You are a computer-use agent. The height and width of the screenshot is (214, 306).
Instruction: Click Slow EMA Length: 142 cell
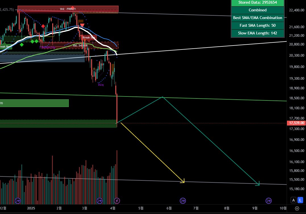coord(258,33)
